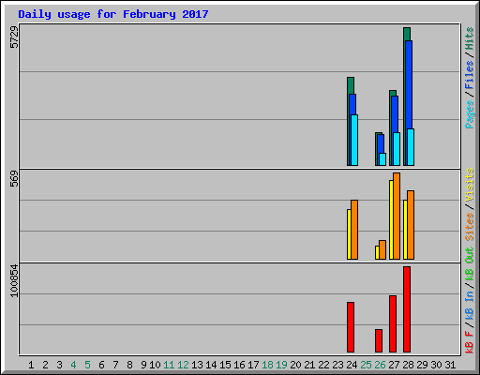Click the cyan pages bar for day 28
Screen dimensions: 480x375
411,147
